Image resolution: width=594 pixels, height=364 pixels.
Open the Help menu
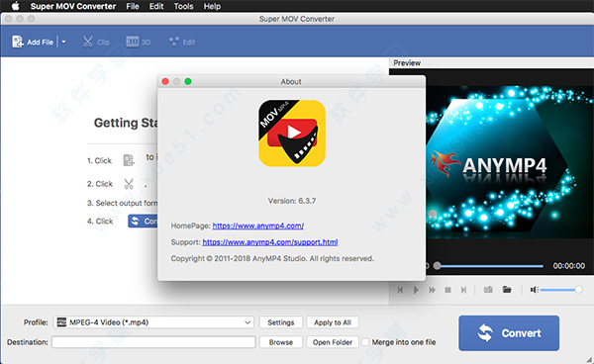212,6
